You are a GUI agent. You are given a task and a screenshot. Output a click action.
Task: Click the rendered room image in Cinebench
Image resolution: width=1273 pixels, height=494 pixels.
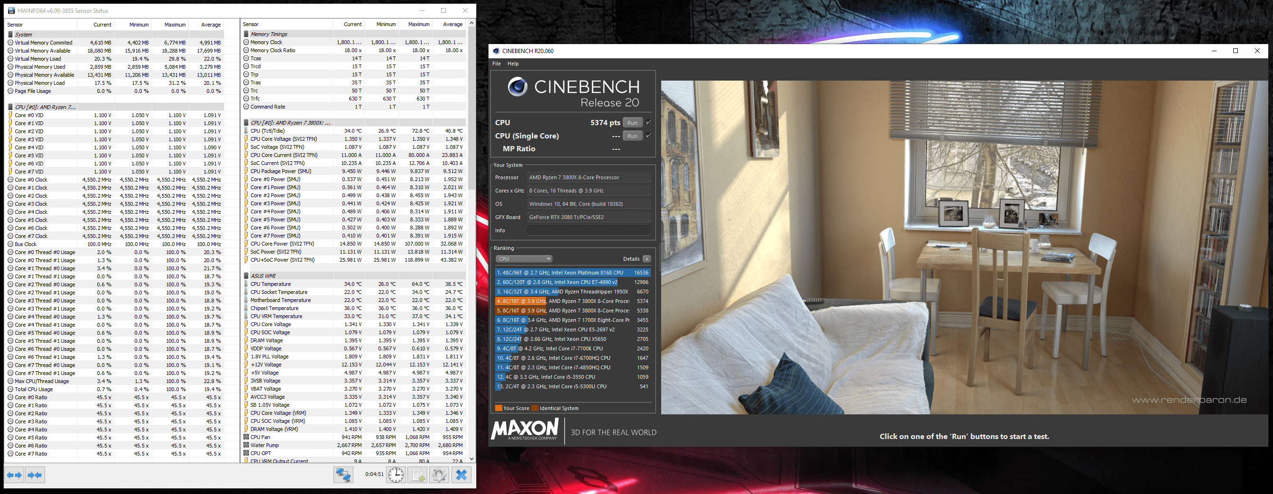[964, 247]
